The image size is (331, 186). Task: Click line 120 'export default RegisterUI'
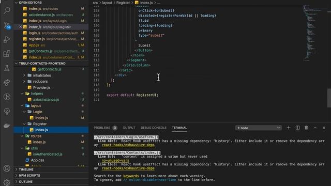click(132, 95)
